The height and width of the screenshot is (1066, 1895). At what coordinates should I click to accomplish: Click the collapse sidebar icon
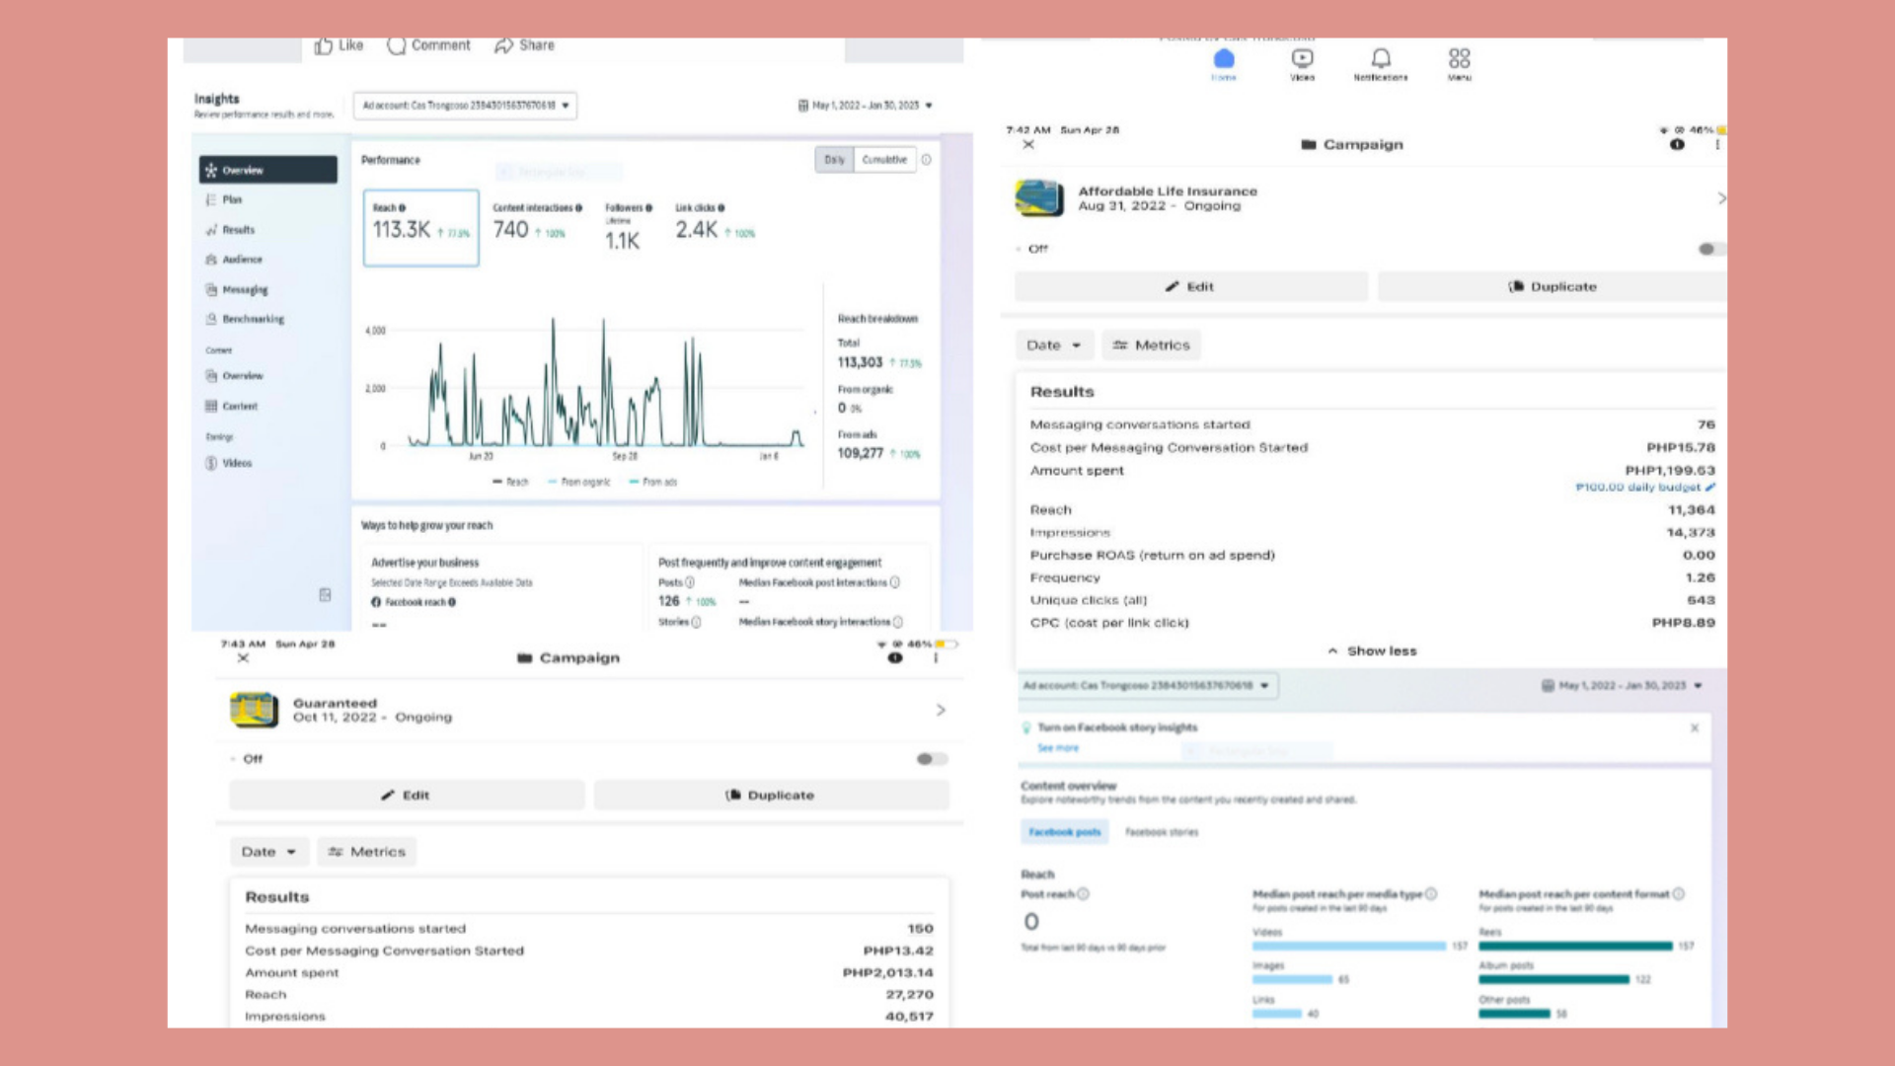(325, 595)
